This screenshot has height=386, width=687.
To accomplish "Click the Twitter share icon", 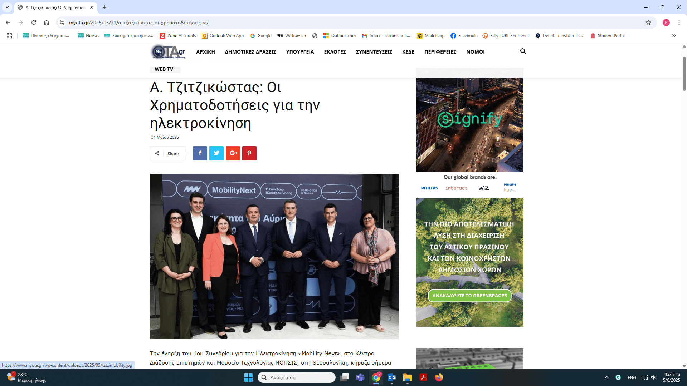I will coord(216,153).
